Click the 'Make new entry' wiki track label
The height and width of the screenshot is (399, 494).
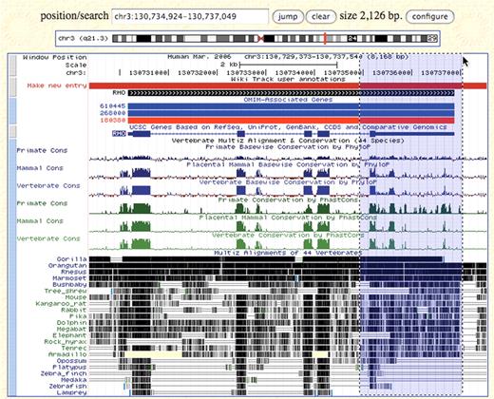tap(57, 85)
